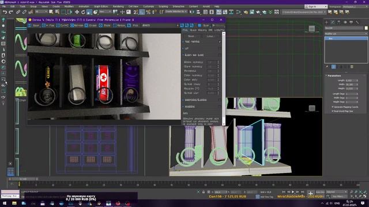Open the Scripting menu

click(x=163, y=6)
